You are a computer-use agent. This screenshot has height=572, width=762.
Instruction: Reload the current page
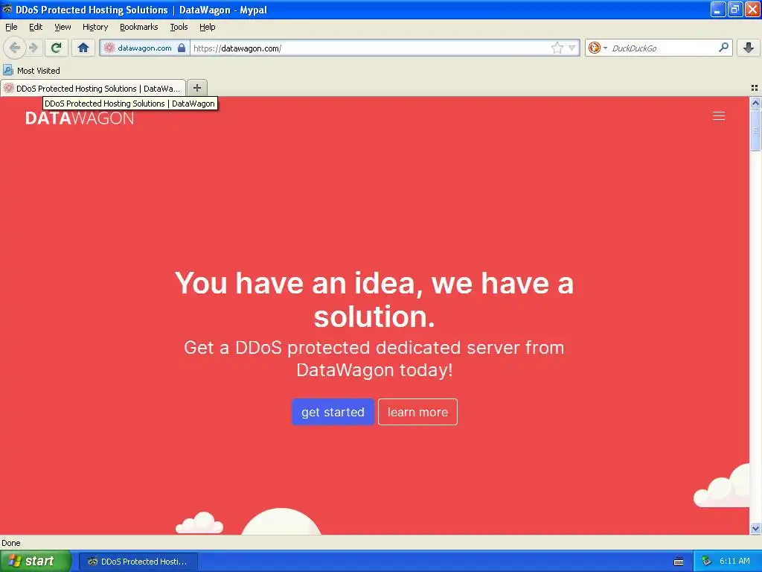(57, 48)
